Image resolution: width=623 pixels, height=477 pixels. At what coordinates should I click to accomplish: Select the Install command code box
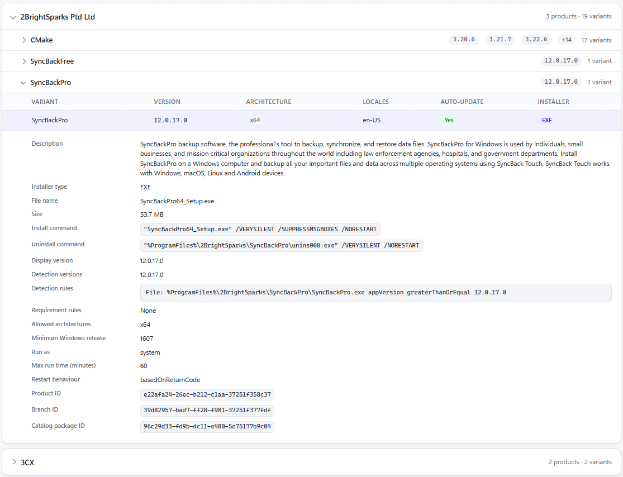[260, 229]
